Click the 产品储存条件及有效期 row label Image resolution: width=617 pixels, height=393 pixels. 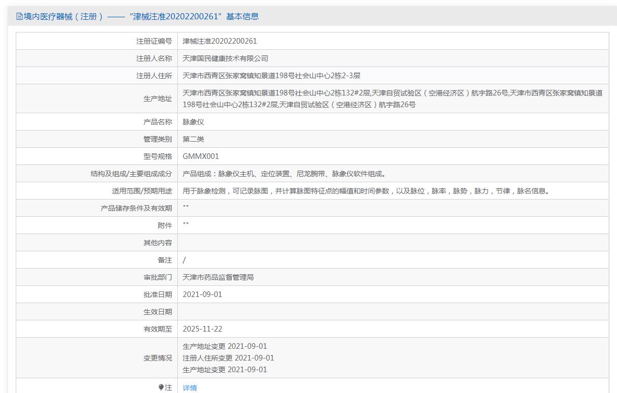click(x=136, y=208)
